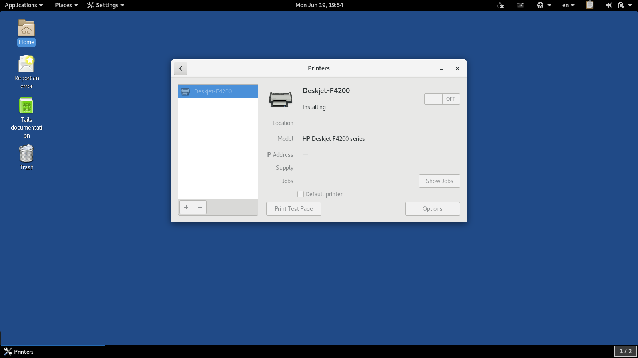Open the en keyboard layout menu
638x358 pixels.
tap(568, 5)
